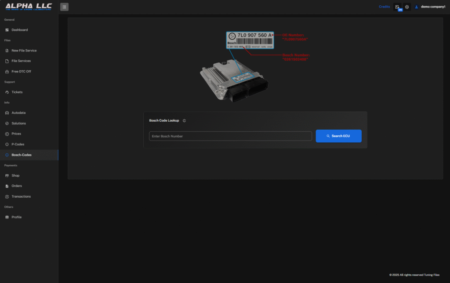The width and height of the screenshot is (450, 283).
Task: Click the copyright footer text
Action: coord(414,275)
